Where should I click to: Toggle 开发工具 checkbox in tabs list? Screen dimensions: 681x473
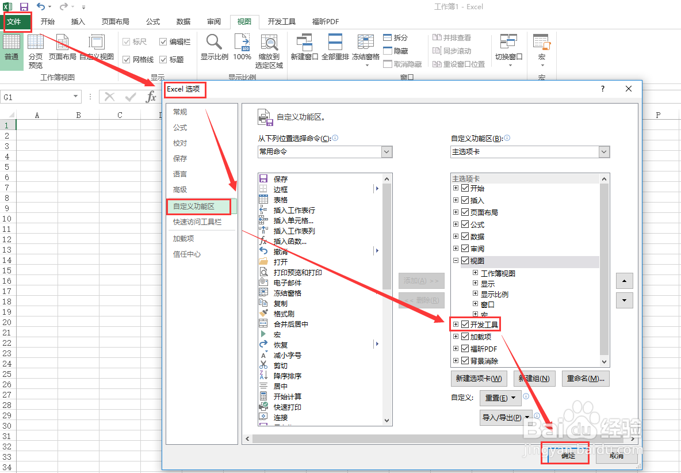(465, 325)
